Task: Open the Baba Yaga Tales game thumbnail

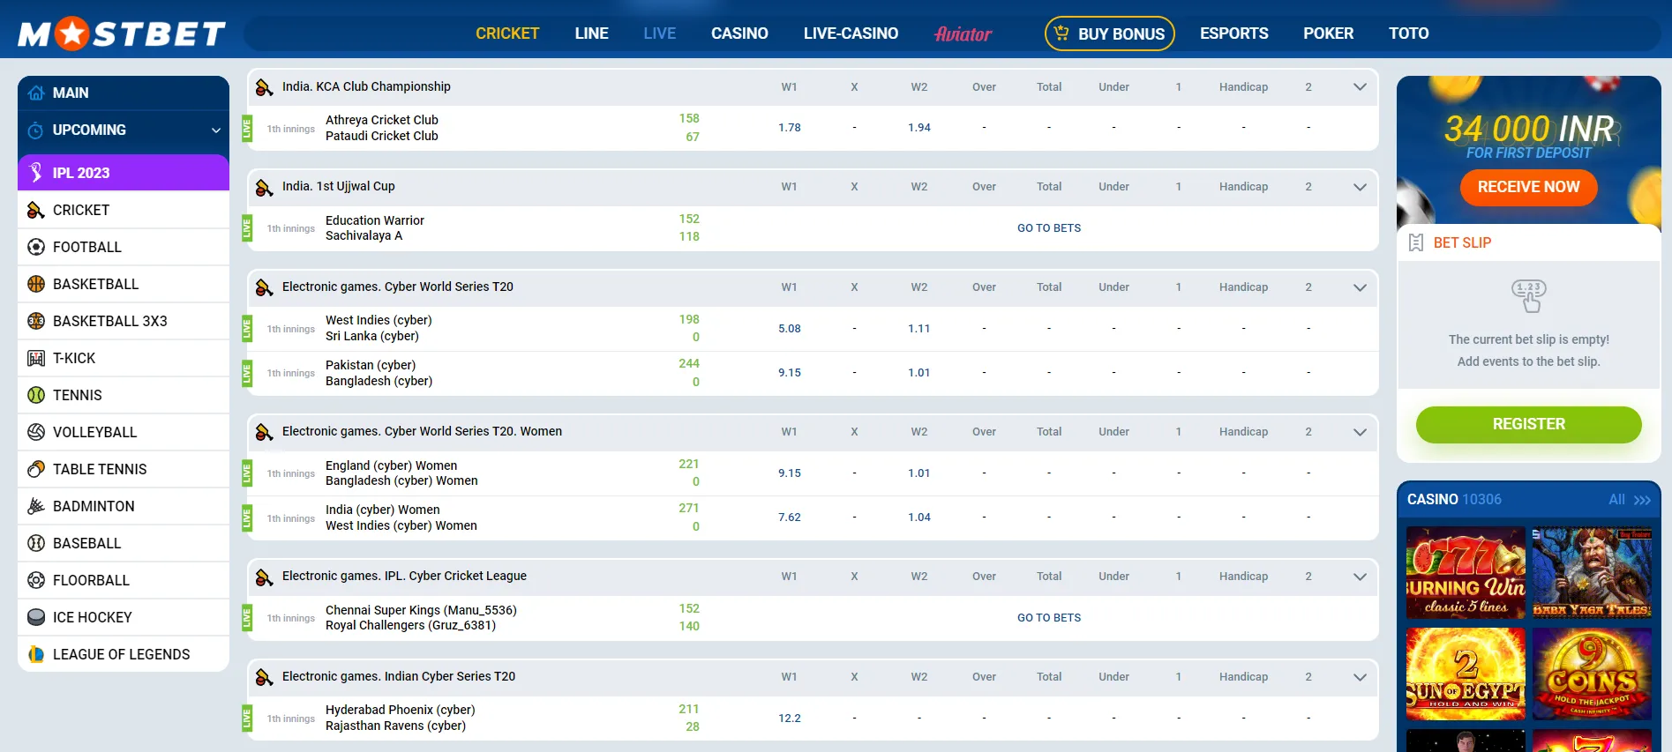Action: pos(1592,573)
